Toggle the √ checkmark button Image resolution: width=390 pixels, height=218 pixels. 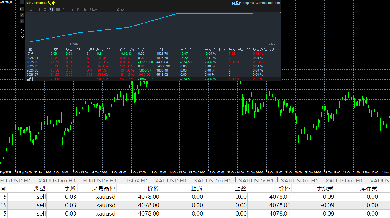(x=22, y=21)
